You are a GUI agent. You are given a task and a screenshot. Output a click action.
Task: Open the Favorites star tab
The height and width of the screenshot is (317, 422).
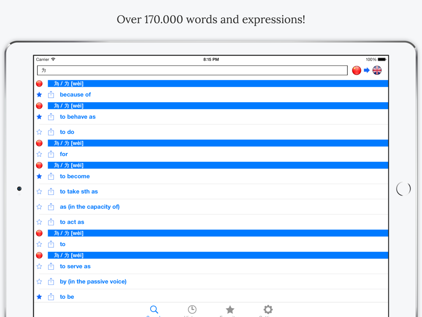click(x=230, y=309)
